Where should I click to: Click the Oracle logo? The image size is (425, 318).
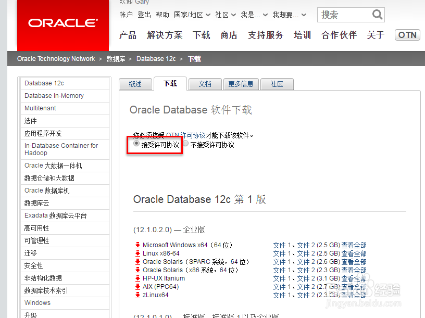pos(63,23)
